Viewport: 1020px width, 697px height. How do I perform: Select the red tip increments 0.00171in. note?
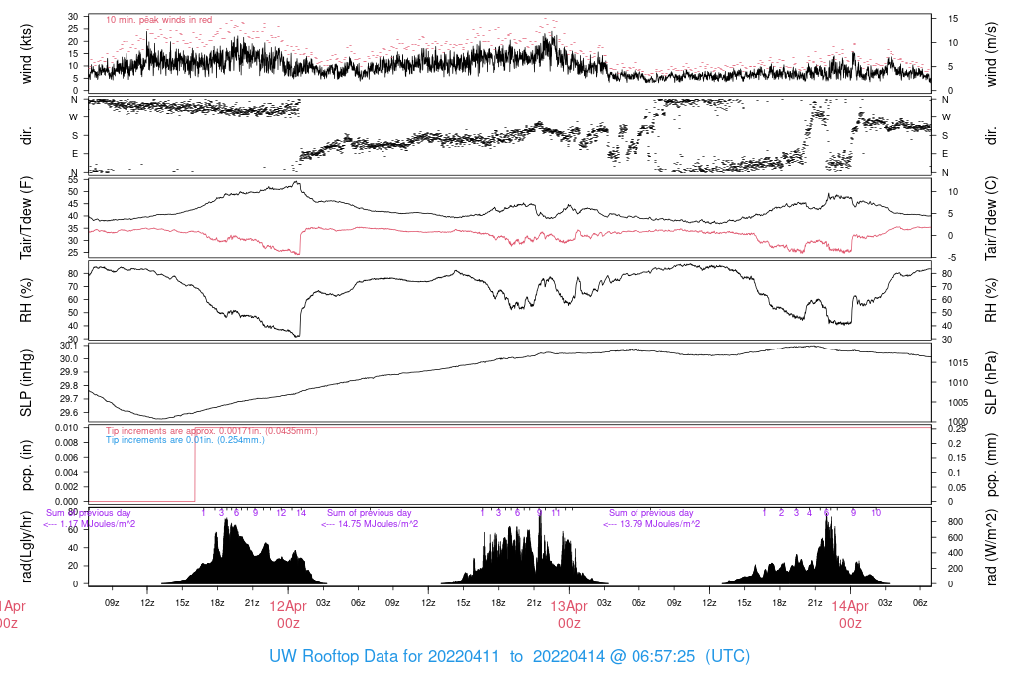tap(211, 431)
